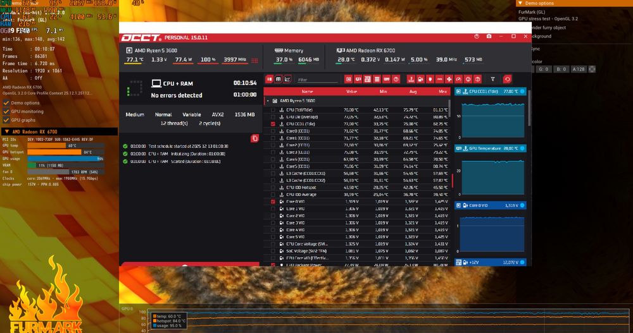Take a screenshot with OCCT camera icon
Image resolution: width=633 pixels, height=333 pixels.
[x=489, y=37]
